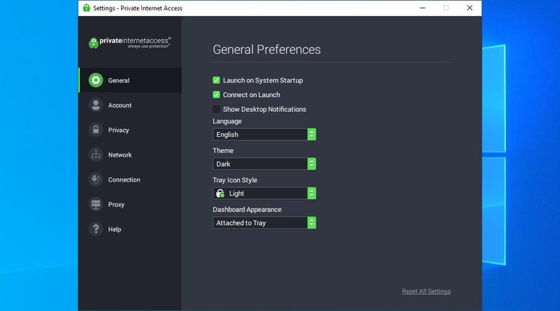Screen dimensions: 560x311
Task: Open the Help tab label
Action: pyautogui.click(x=114, y=230)
